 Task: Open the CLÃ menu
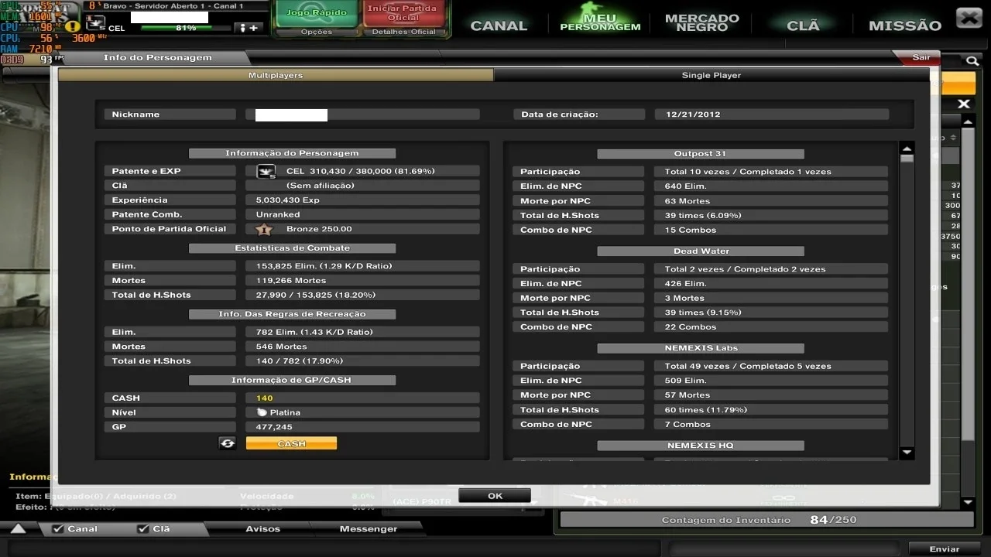[803, 26]
